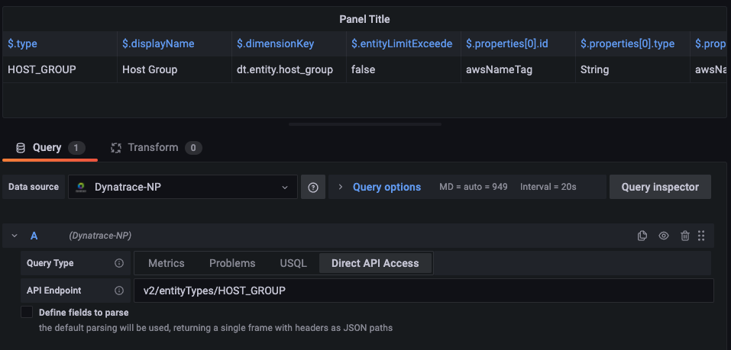Open the Dynatrace-NP data source dropdown

click(x=183, y=187)
